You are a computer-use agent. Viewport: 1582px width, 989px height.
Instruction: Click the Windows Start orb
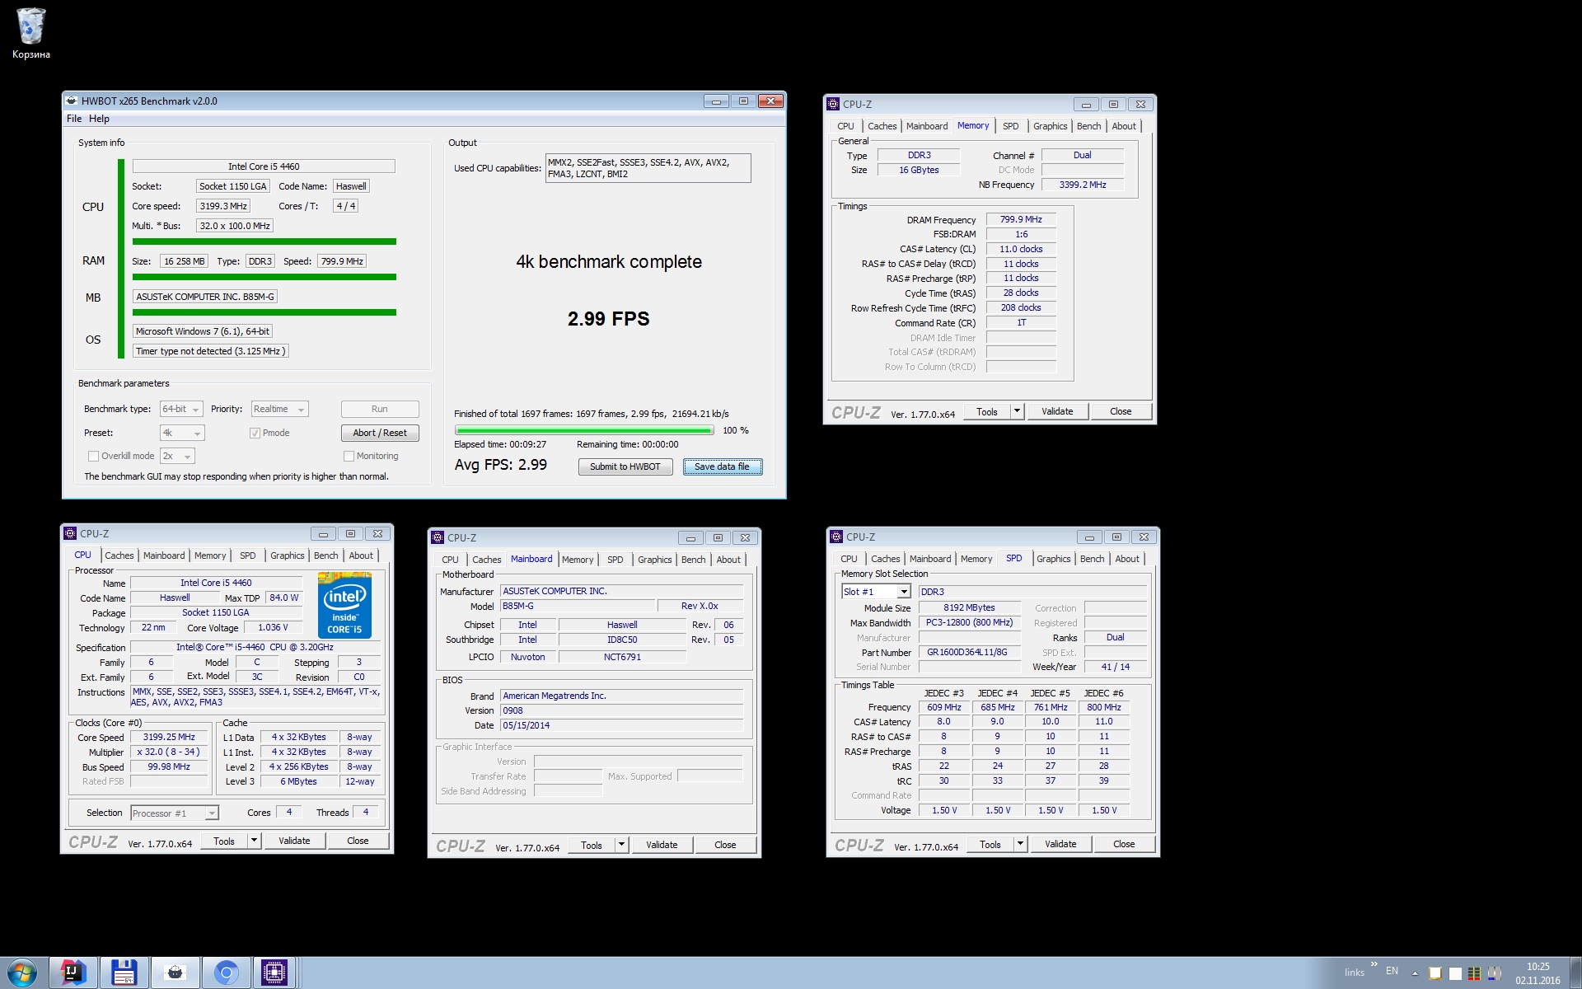(22, 973)
